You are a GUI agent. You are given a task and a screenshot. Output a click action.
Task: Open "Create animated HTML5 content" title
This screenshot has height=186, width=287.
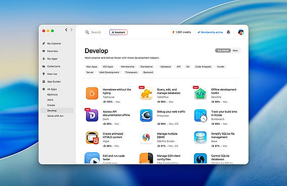(x=113, y=135)
